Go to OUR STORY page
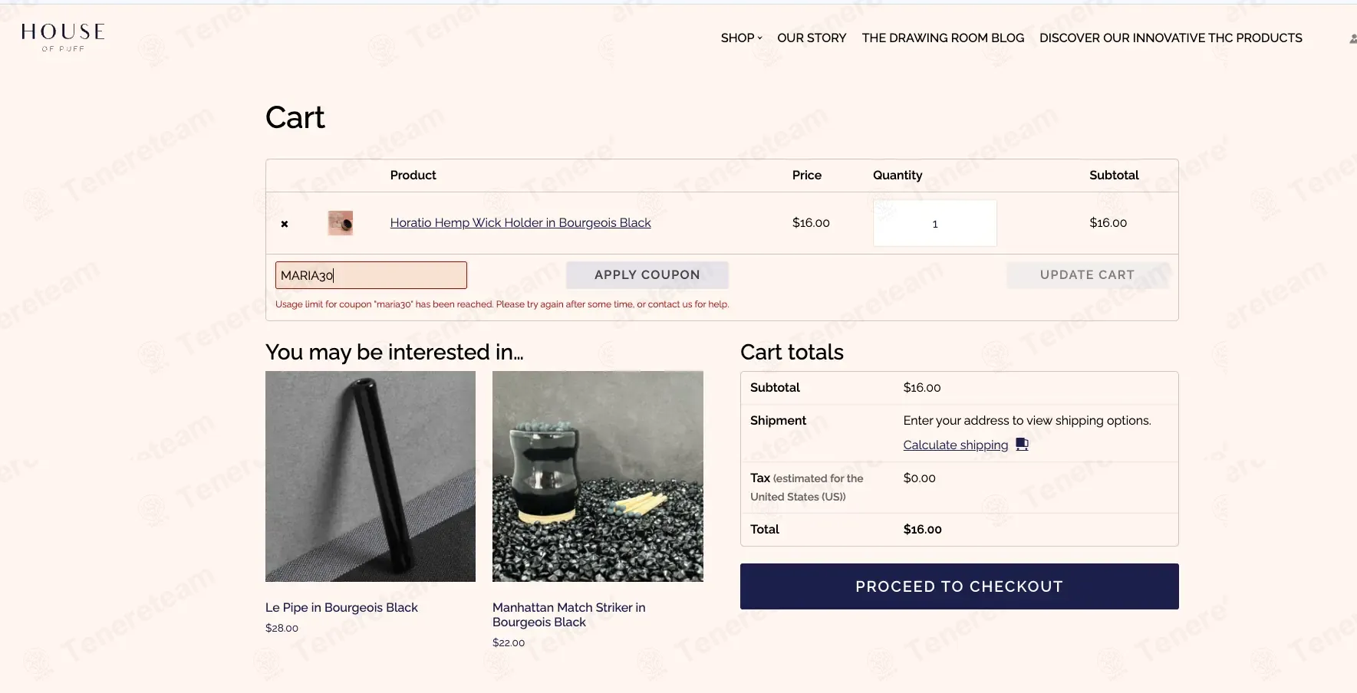 [812, 38]
